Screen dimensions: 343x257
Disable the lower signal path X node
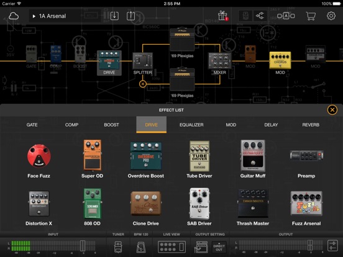pyautogui.click(x=143, y=84)
